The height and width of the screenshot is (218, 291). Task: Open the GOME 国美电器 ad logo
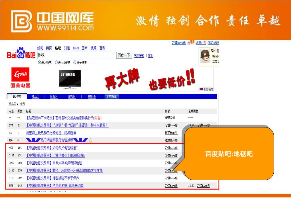(20, 78)
